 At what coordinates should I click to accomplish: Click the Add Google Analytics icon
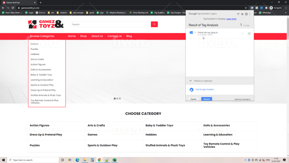click(191, 89)
